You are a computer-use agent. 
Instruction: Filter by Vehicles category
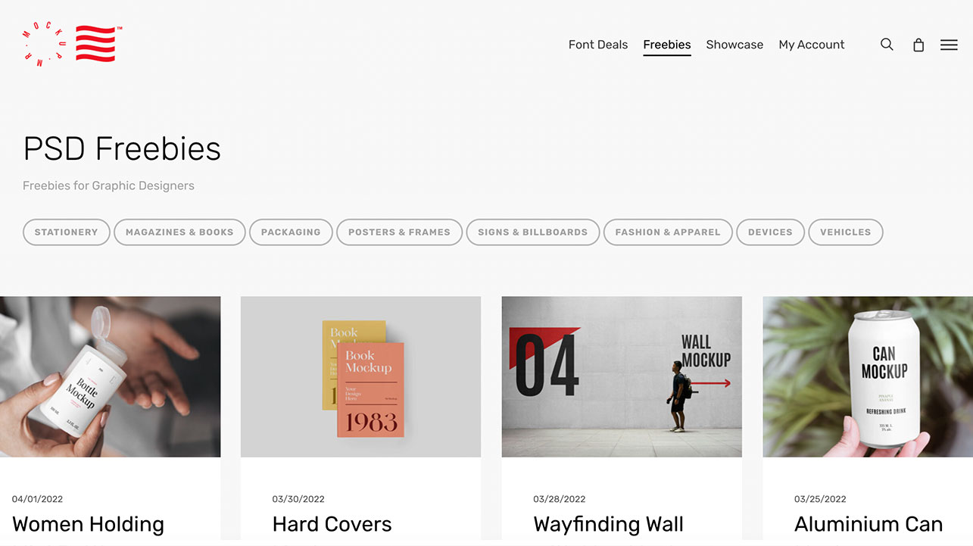(x=846, y=232)
